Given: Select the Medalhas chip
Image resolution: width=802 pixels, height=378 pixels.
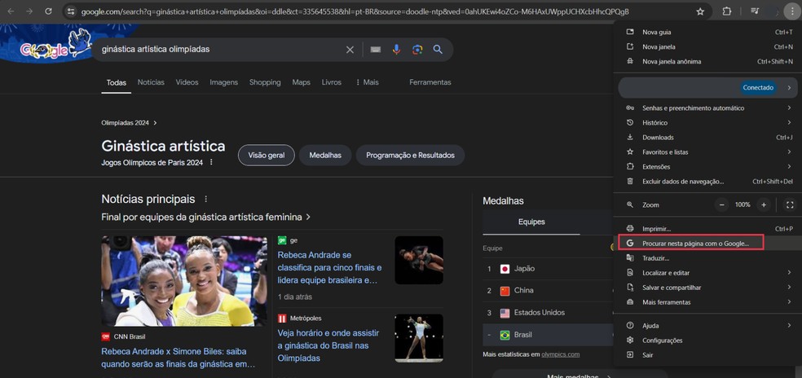Looking at the screenshot, I should (325, 156).
